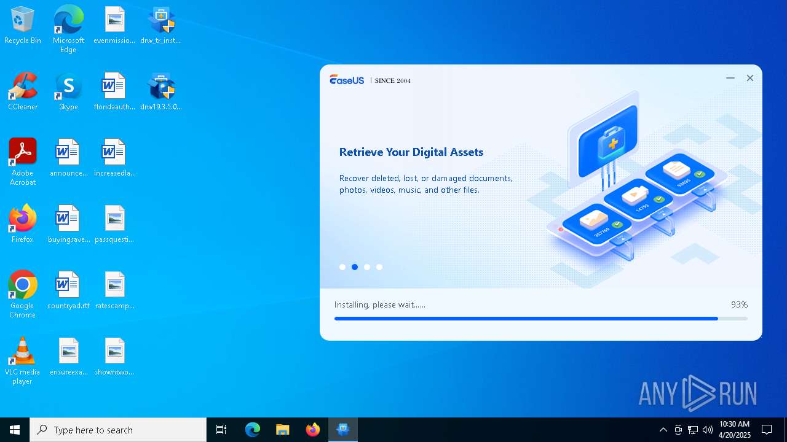
Task: Click the tray icon left of network
Action: [x=678, y=430]
